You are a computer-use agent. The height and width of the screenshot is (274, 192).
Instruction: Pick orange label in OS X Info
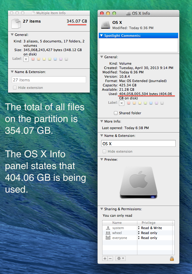tap(134, 103)
